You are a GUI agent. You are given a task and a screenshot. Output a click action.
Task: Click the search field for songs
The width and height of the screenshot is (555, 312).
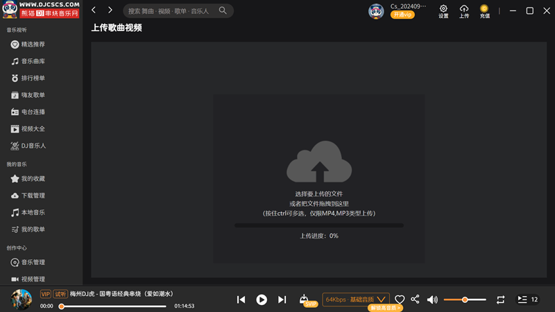178,11
